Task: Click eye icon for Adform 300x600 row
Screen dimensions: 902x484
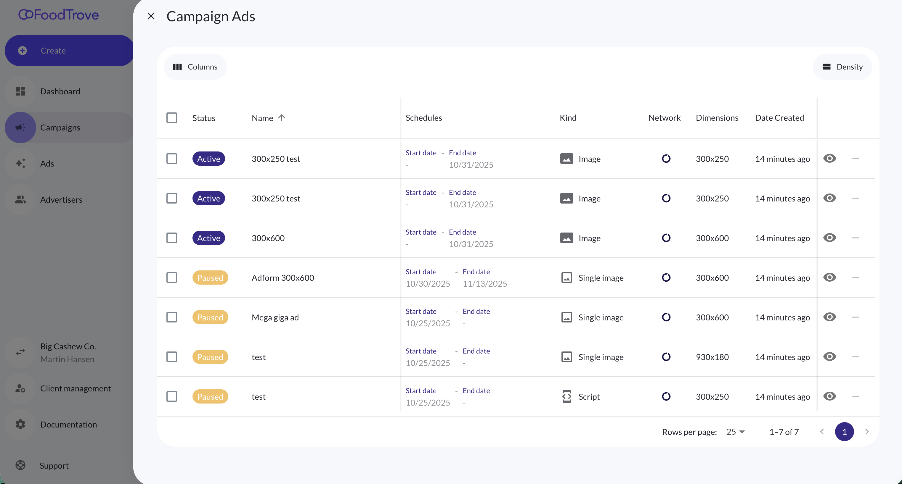Action: [x=829, y=278]
